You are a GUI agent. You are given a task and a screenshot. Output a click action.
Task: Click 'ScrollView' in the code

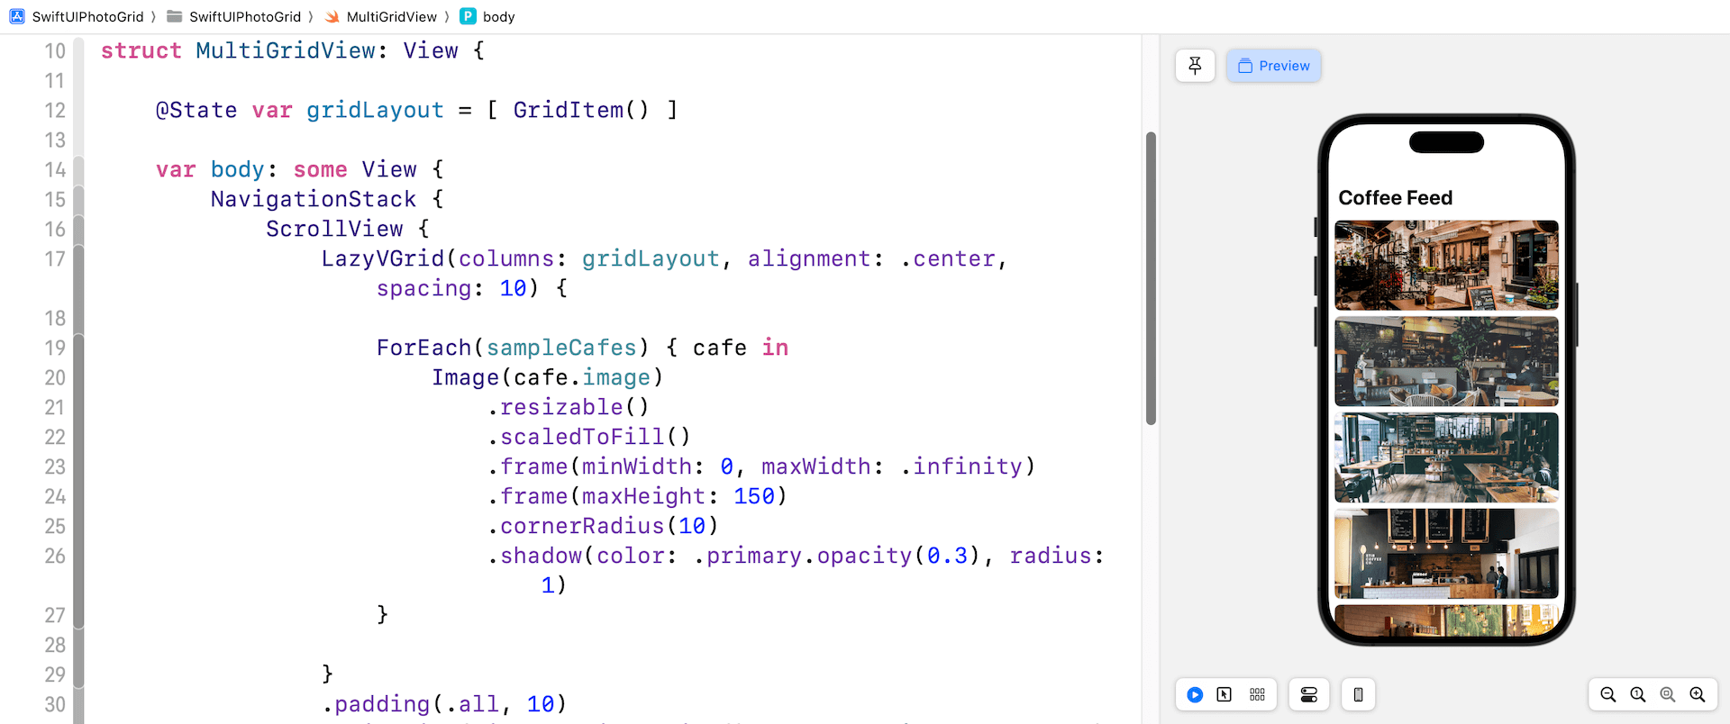[334, 229]
